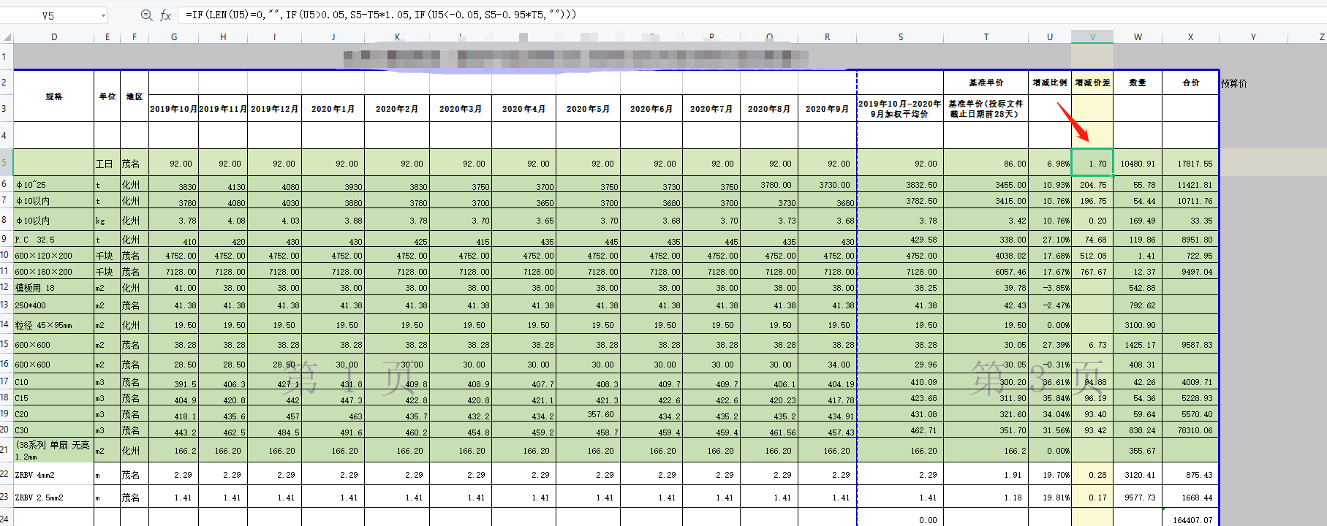Select column S header

click(x=900, y=37)
